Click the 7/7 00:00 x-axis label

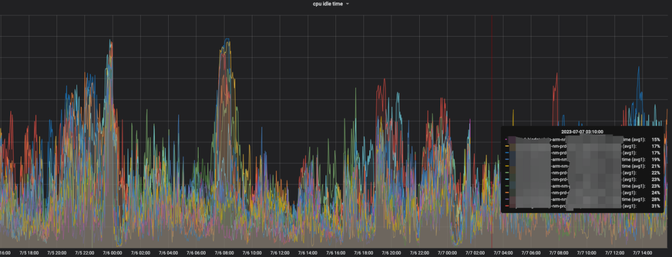(x=447, y=253)
